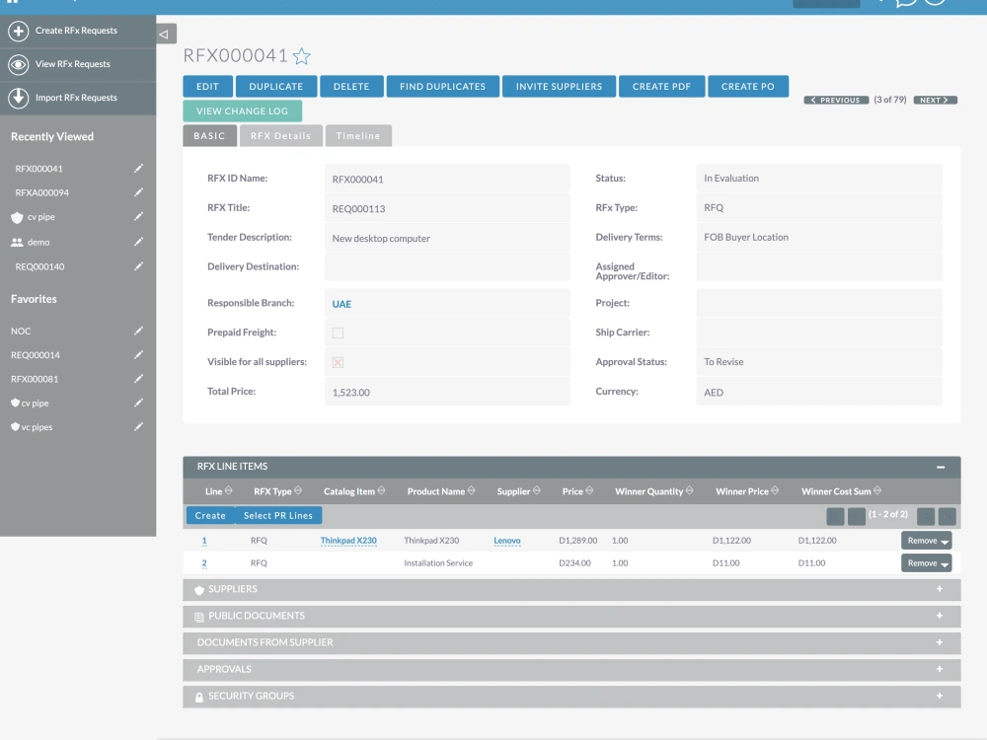The width and height of the screenshot is (987, 740).
Task: Open Create RFx Requests via plus icon
Action: pyautogui.click(x=21, y=31)
